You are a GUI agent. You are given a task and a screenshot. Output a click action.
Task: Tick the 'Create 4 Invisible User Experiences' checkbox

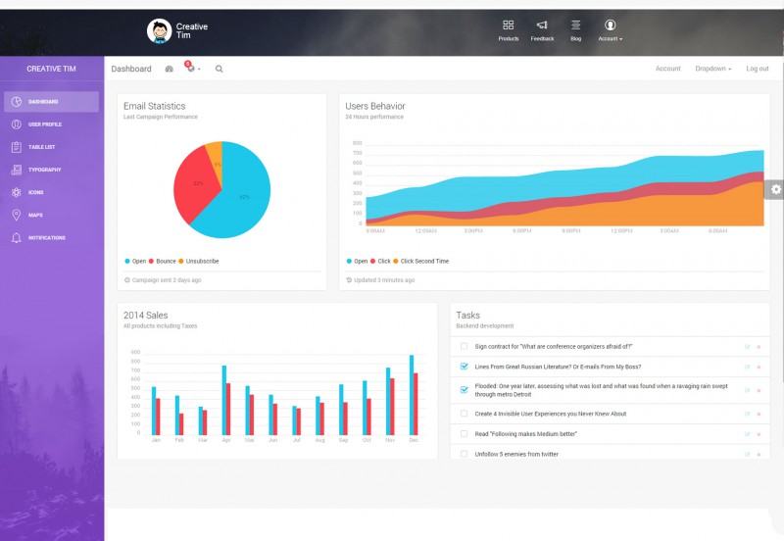click(x=465, y=414)
